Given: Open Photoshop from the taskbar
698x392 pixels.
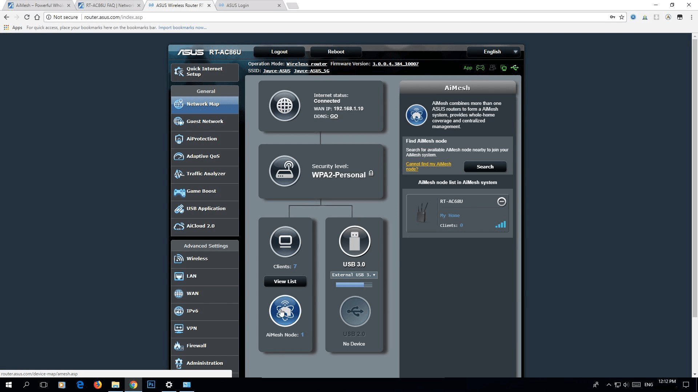Looking at the screenshot, I should point(151,385).
